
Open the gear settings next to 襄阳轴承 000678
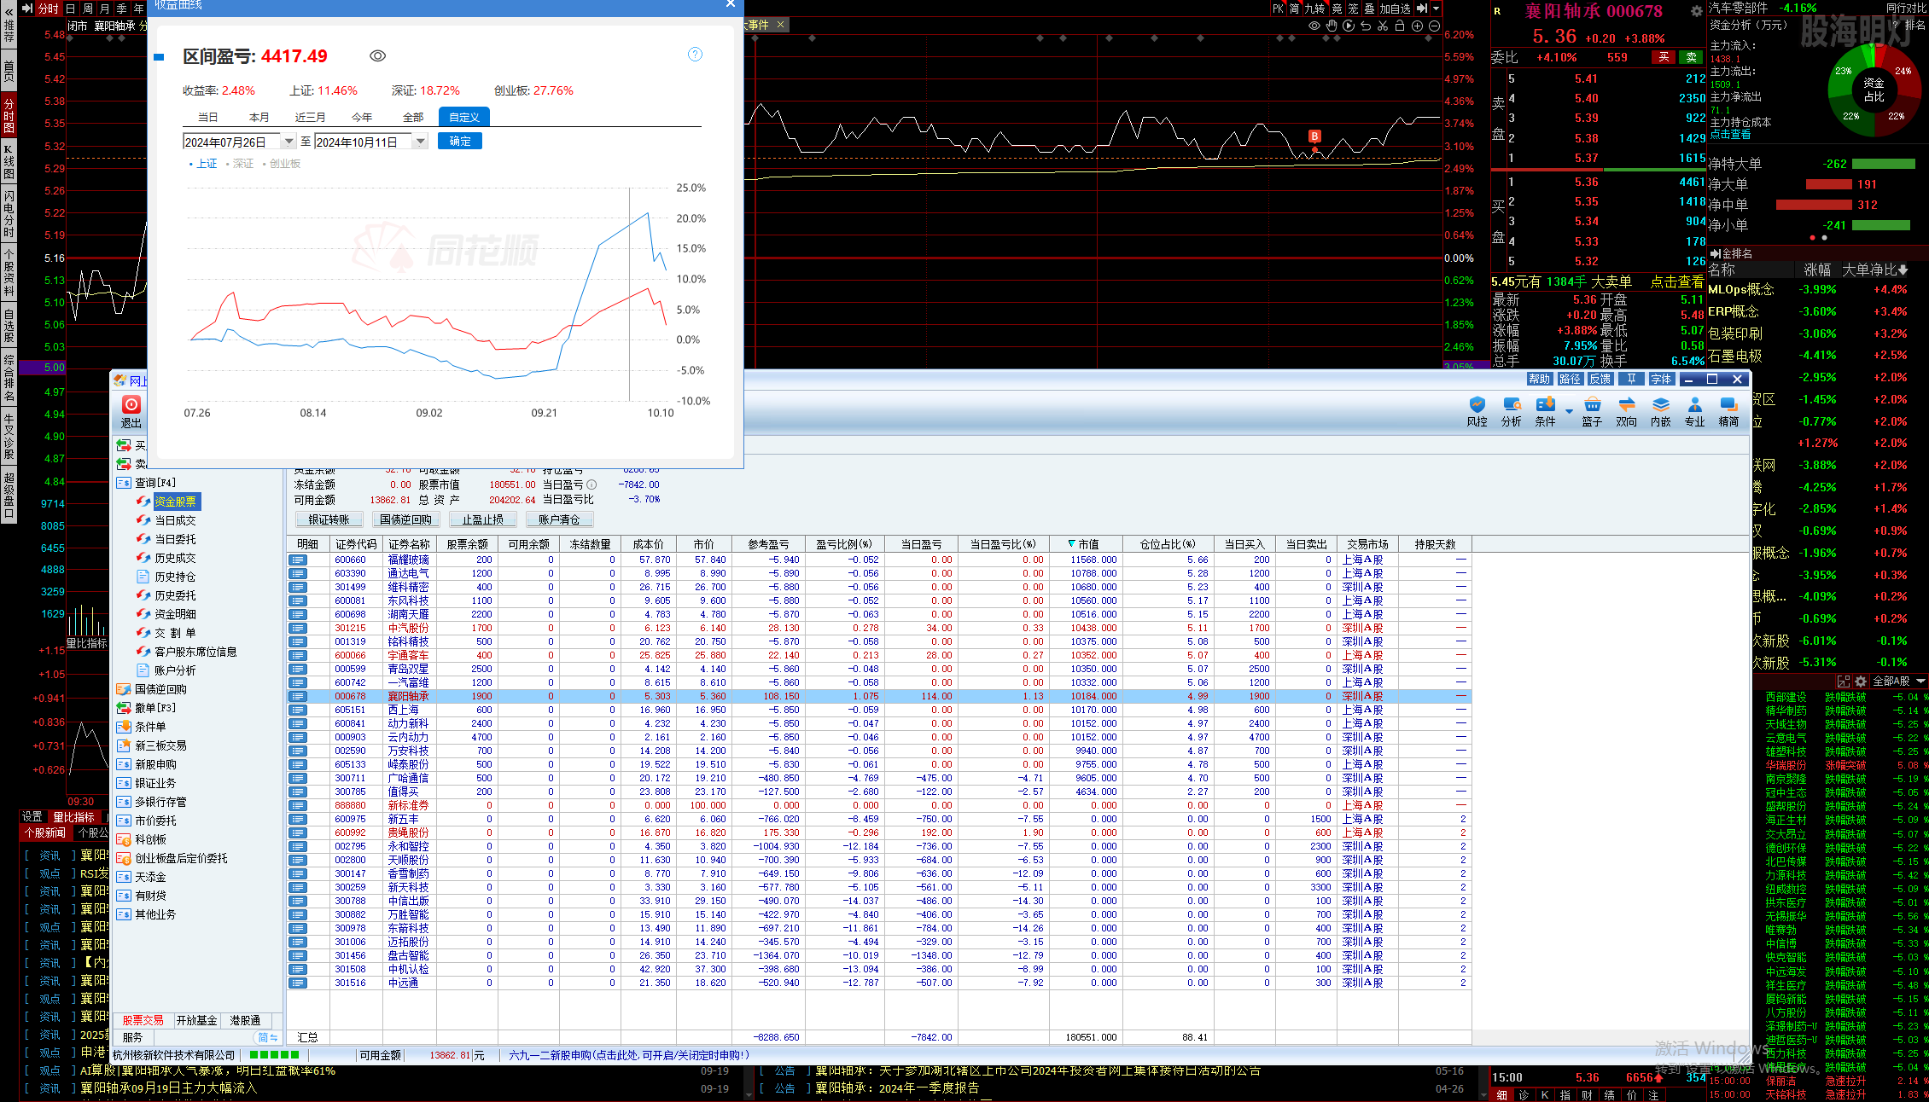(1697, 11)
